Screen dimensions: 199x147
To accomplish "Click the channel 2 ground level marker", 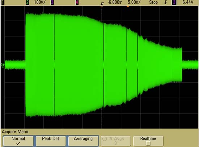I will pyautogui.click(x=3, y=65).
